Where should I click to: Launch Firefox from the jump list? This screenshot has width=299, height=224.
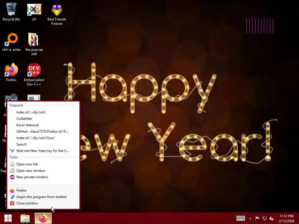click(43, 190)
